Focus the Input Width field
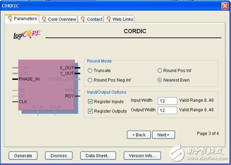This screenshot has width=231, height=165. (167, 101)
